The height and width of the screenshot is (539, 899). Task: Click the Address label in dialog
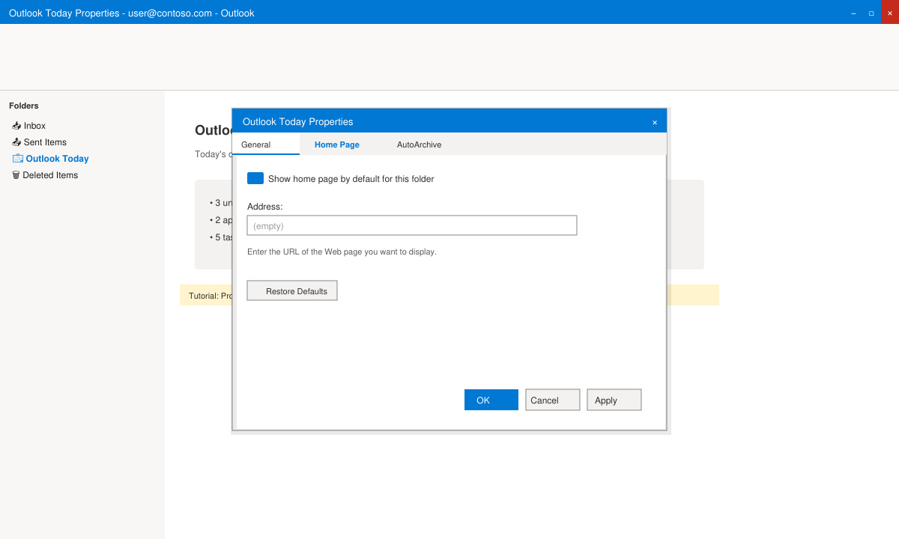(265, 207)
